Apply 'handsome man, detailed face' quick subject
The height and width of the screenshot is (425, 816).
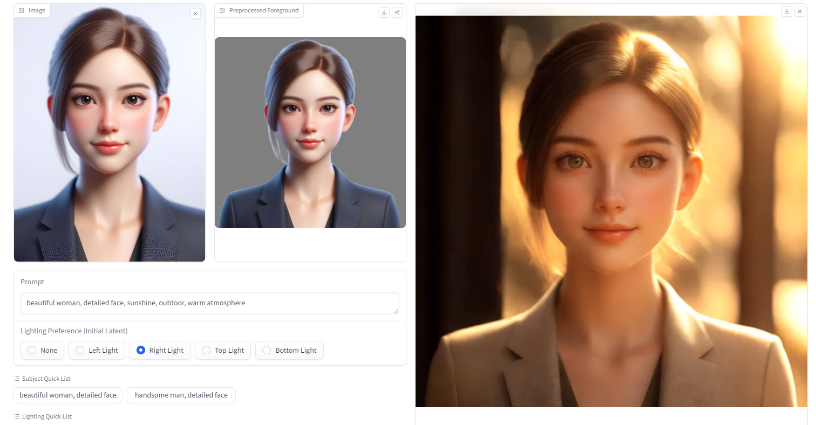pyautogui.click(x=181, y=395)
